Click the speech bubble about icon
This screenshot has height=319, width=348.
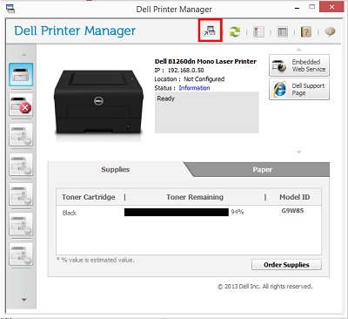(x=330, y=31)
